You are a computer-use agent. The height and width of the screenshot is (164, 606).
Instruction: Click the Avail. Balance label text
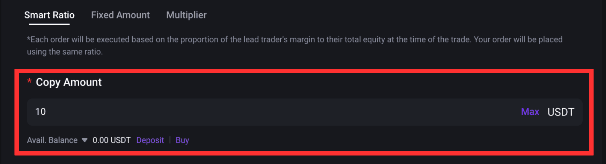click(52, 140)
